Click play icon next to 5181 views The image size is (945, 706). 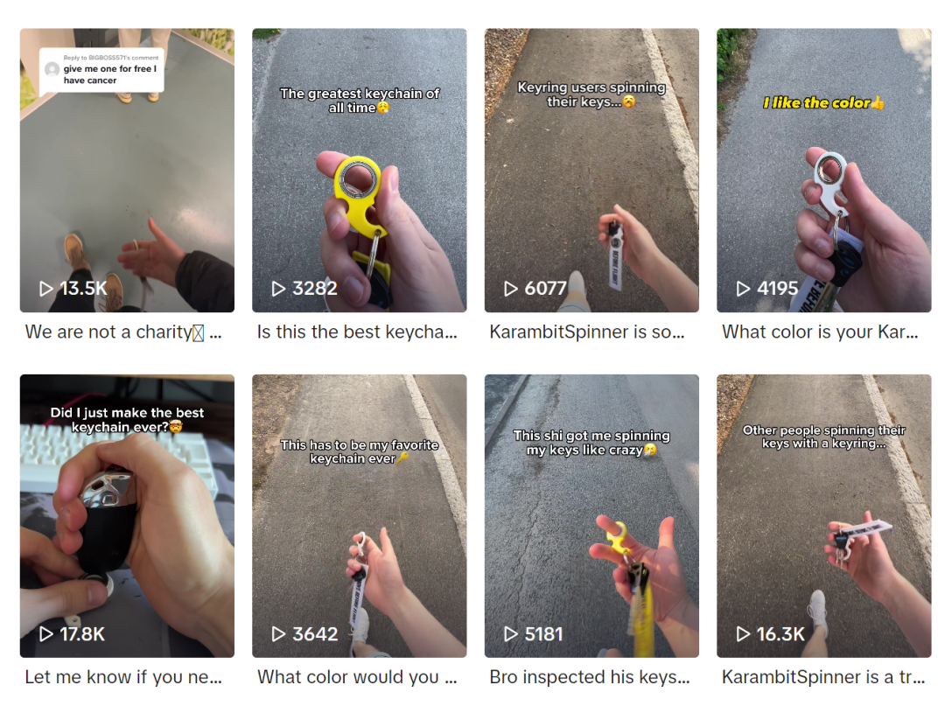(x=510, y=633)
